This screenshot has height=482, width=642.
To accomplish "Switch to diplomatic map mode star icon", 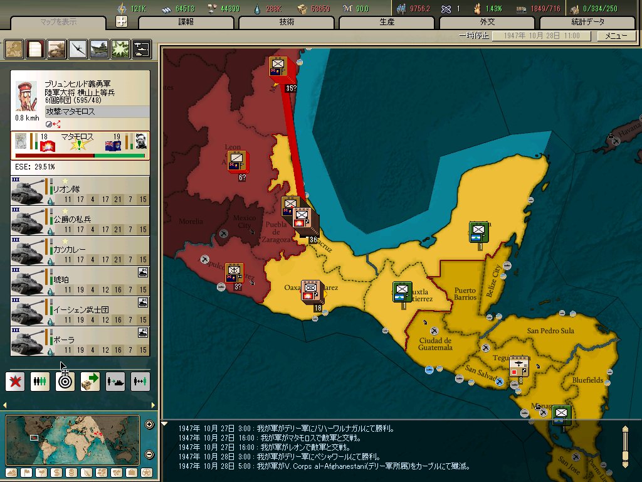I will click(147, 473).
